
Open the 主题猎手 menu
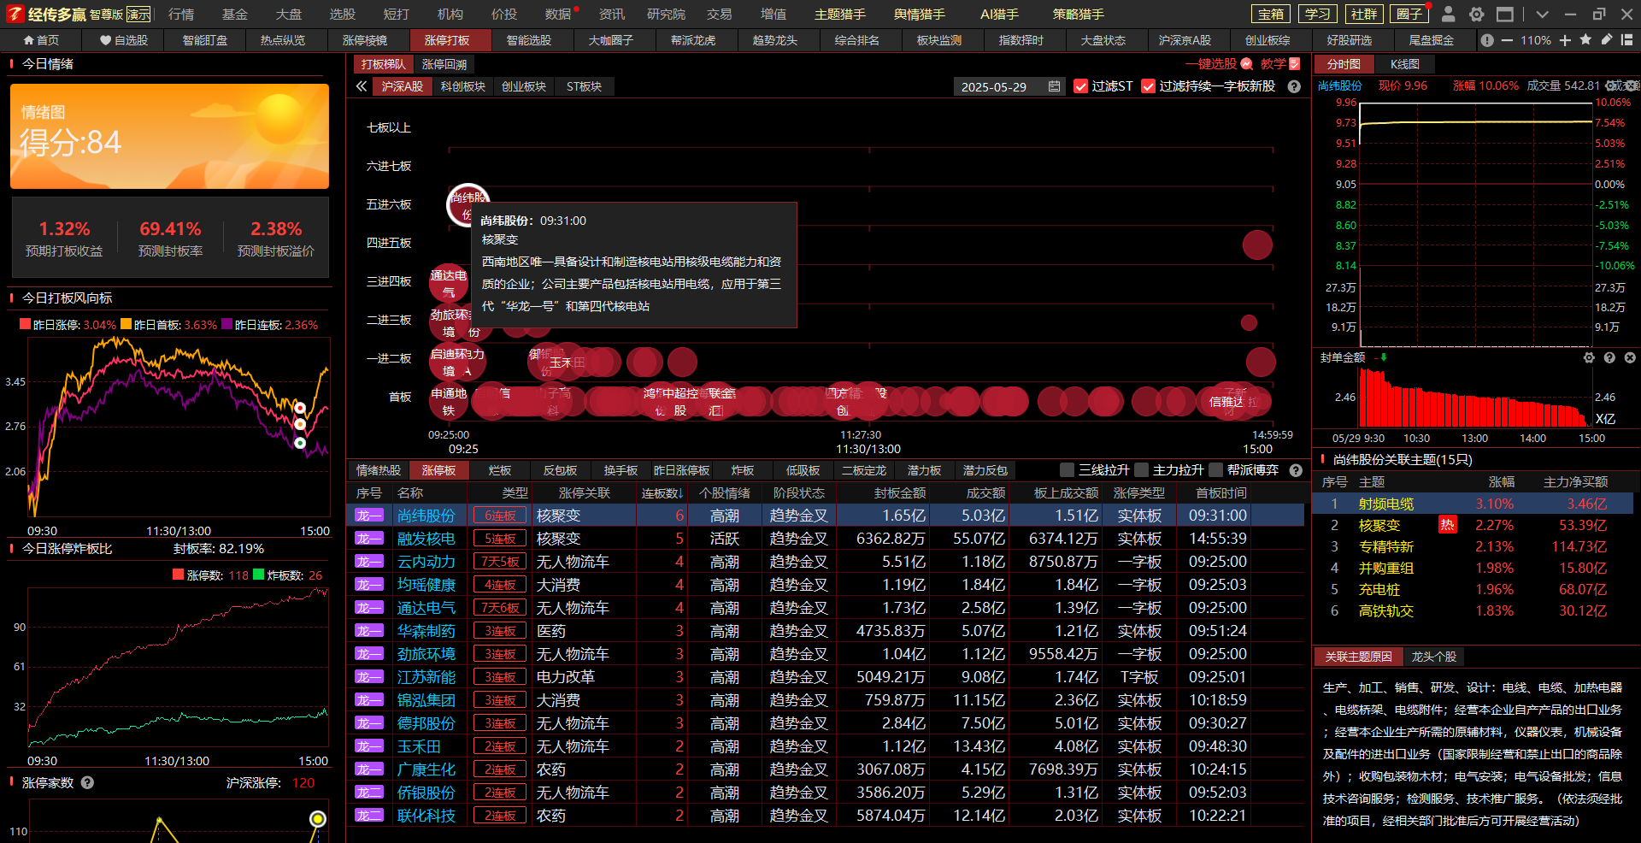coord(840,14)
